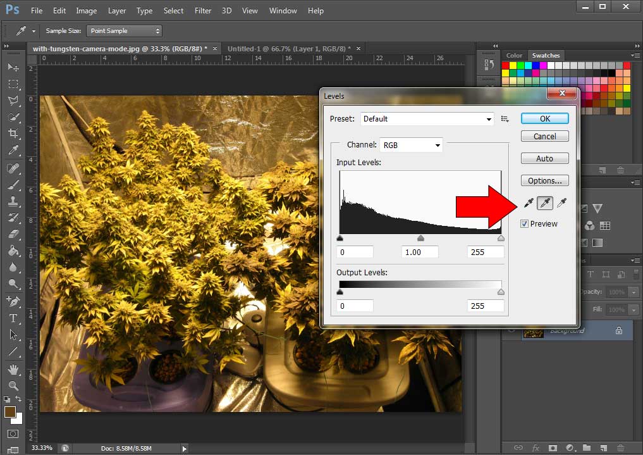Choose the Rectangular Marquee tool
643x455 pixels.
point(13,84)
